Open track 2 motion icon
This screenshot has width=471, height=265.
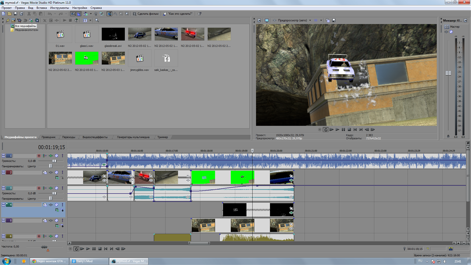click(x=45, y=172)
